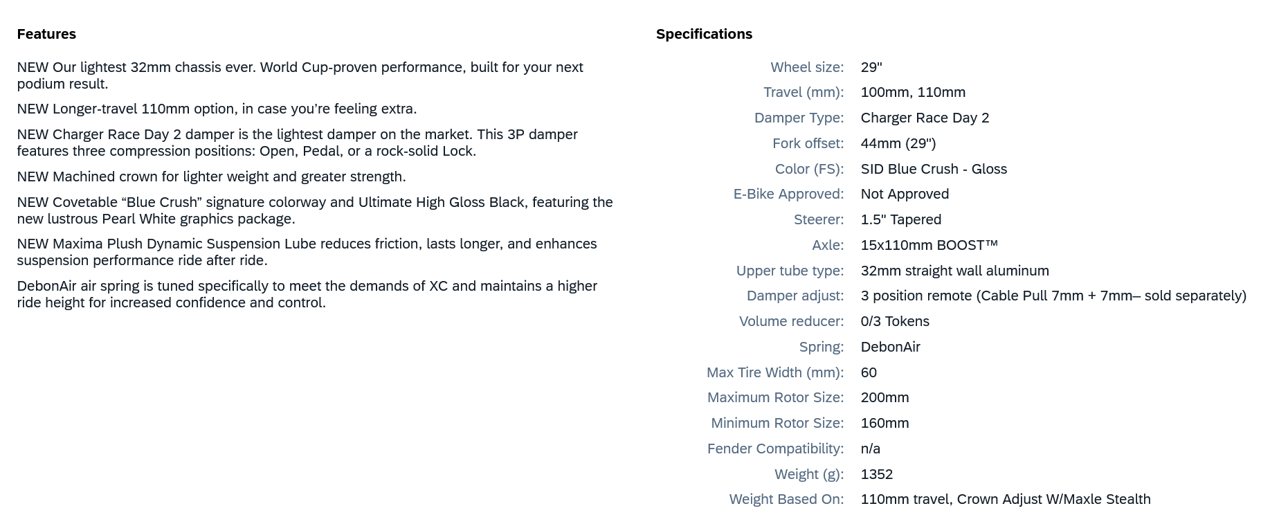Select the 1.5" Tapered steerer value

point(900,219)
